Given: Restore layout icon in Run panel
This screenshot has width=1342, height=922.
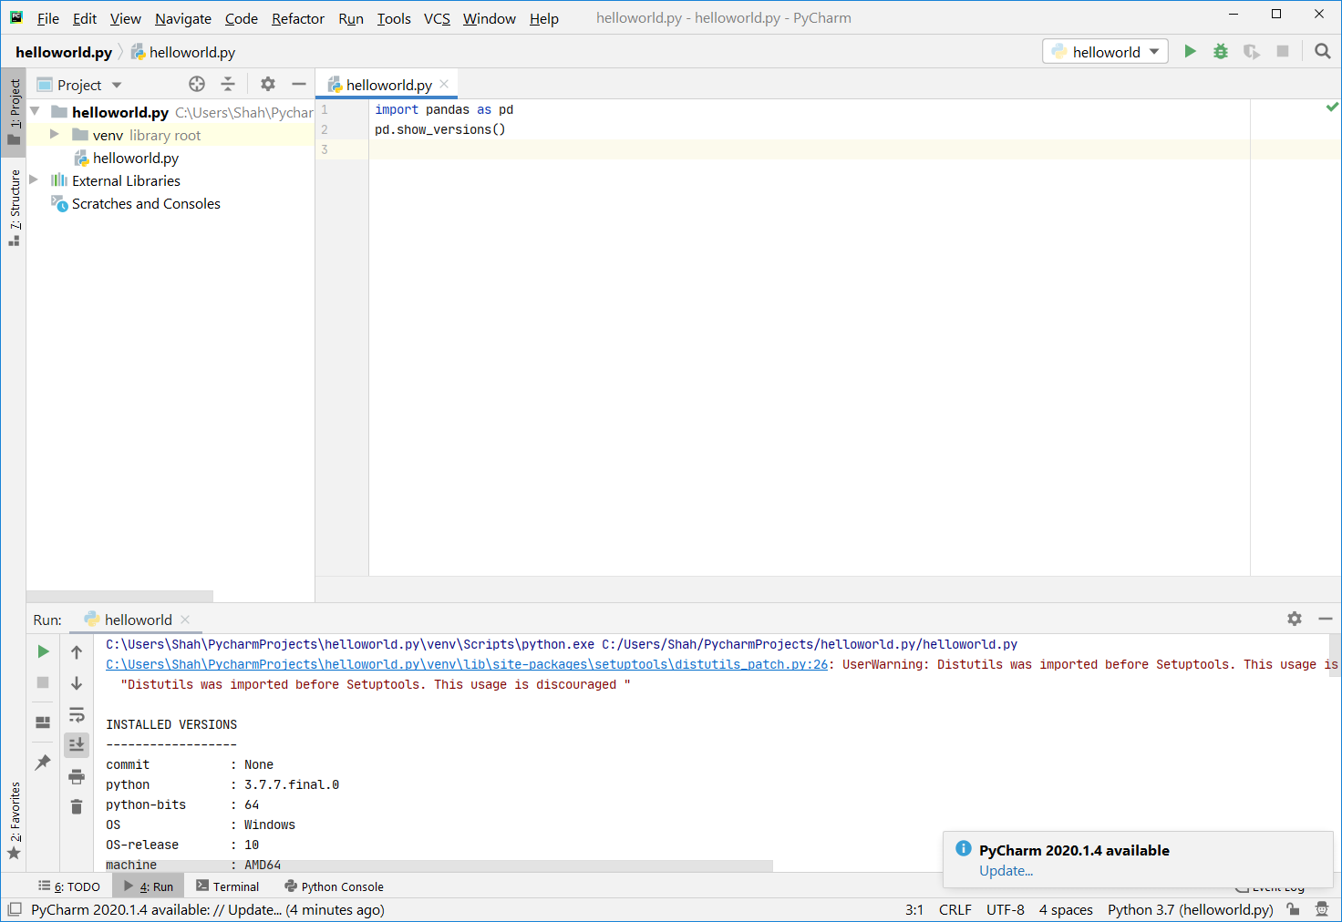Looking at the screenshot, I should pos(43,722).
